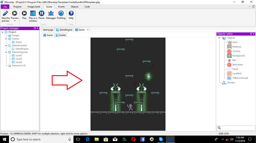The image size is (256, 143).
Task: Collapse the Project tree node
Action: click(x=3, y=32)
